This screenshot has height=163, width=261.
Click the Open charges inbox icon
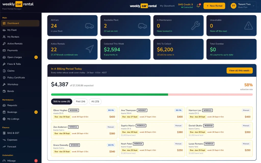point(4,57)
